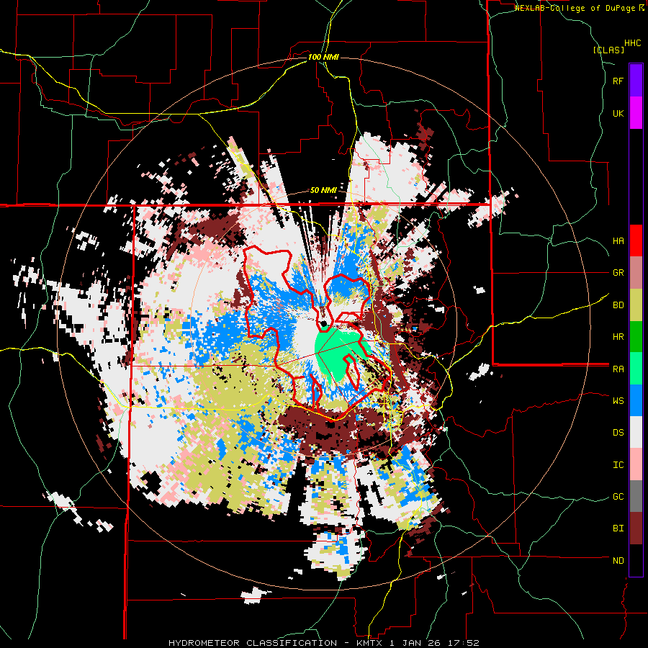Viewport: 648px width, 648px height.
Task: Click the ND legend label
Action: [x=618, y=561]
